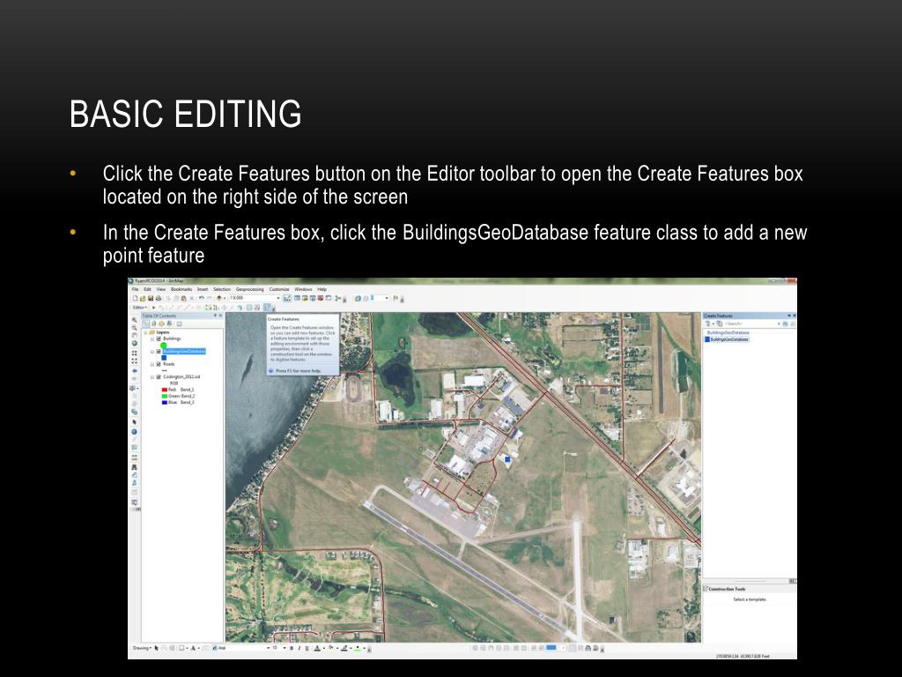Screen dimensions: 902x677
Task: Toggle Bold on Drawing toolbar
Action: click(291, 648)
